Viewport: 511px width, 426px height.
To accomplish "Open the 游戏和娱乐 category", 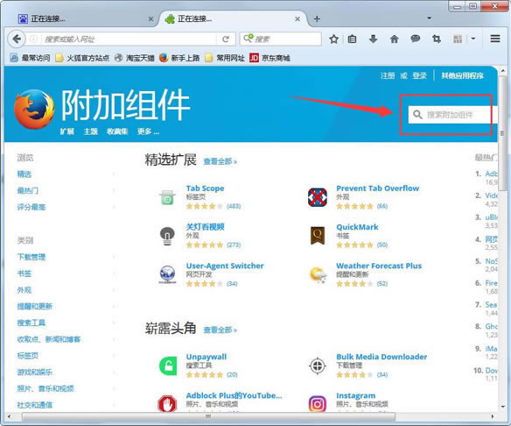I will click(34, 372).
